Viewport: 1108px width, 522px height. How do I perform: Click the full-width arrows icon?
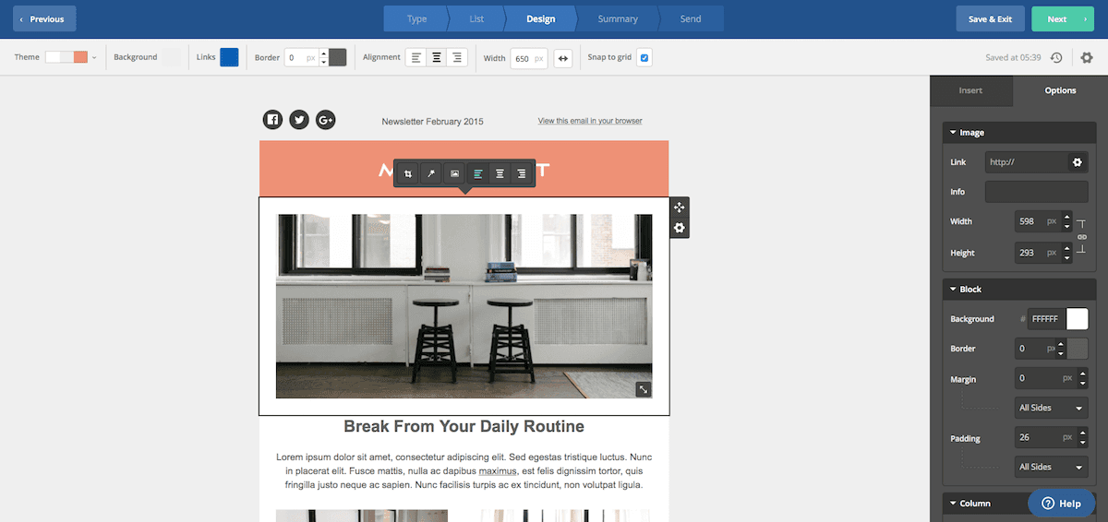(563, 58)
